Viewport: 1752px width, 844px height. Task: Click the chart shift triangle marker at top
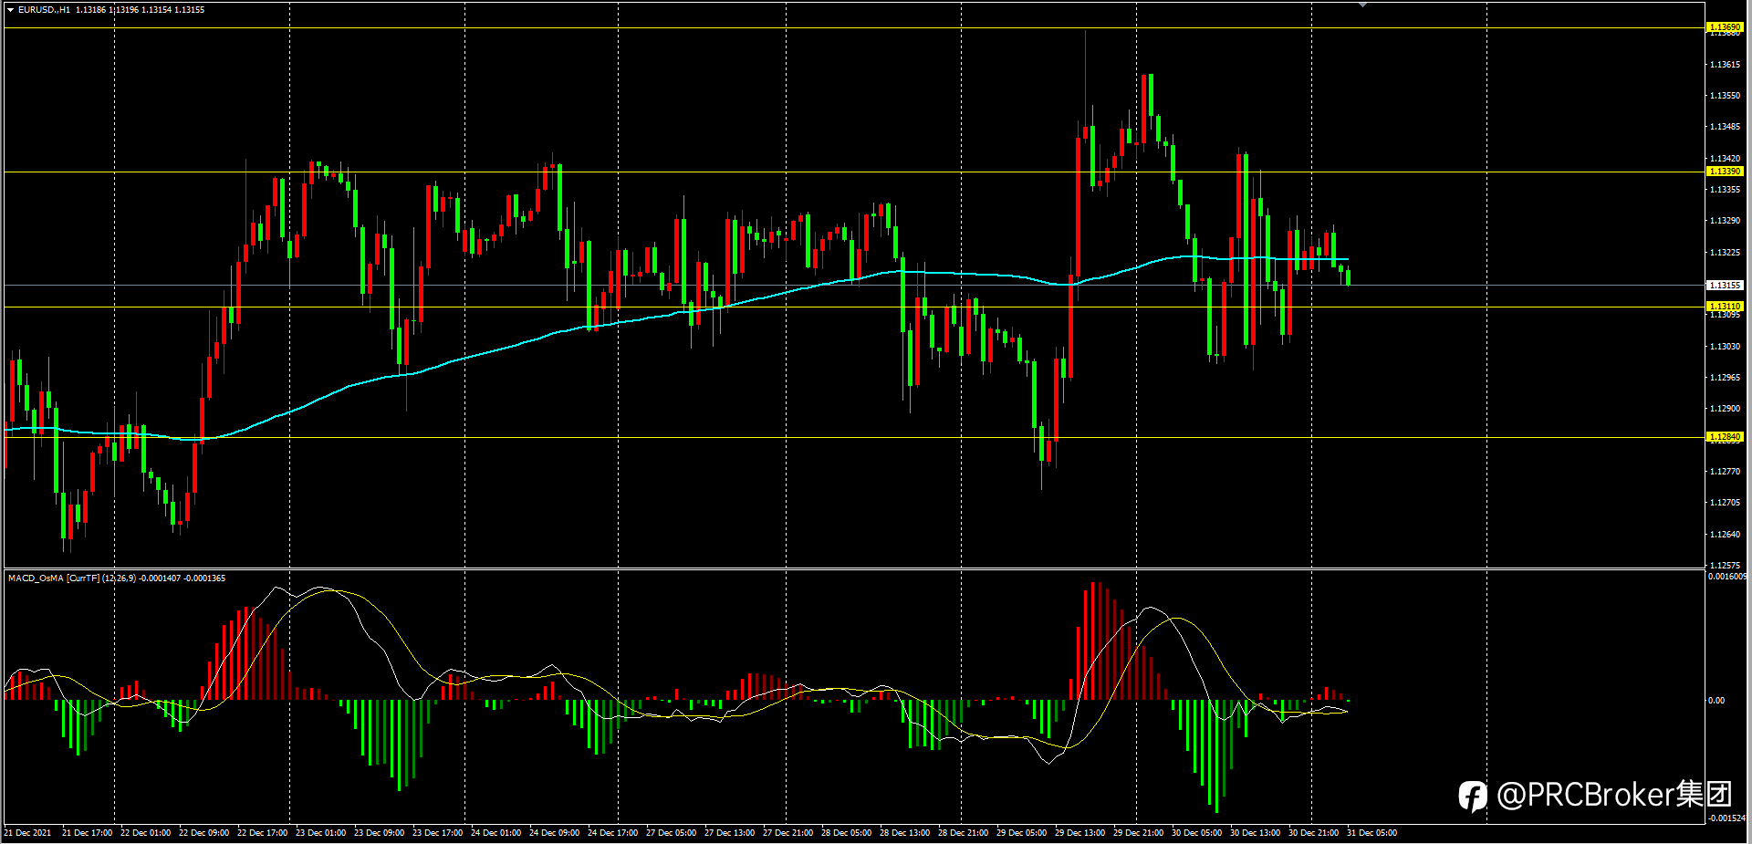1362,5
